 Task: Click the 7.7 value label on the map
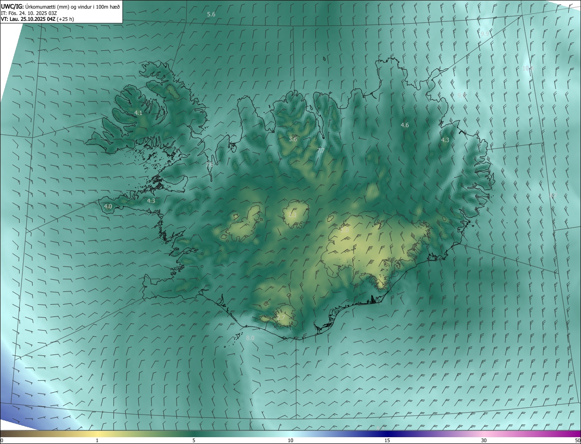[x=320, y=150]
